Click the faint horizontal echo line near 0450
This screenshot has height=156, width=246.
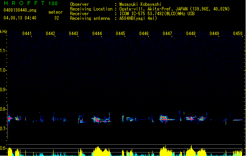click(x=238, y=120)
